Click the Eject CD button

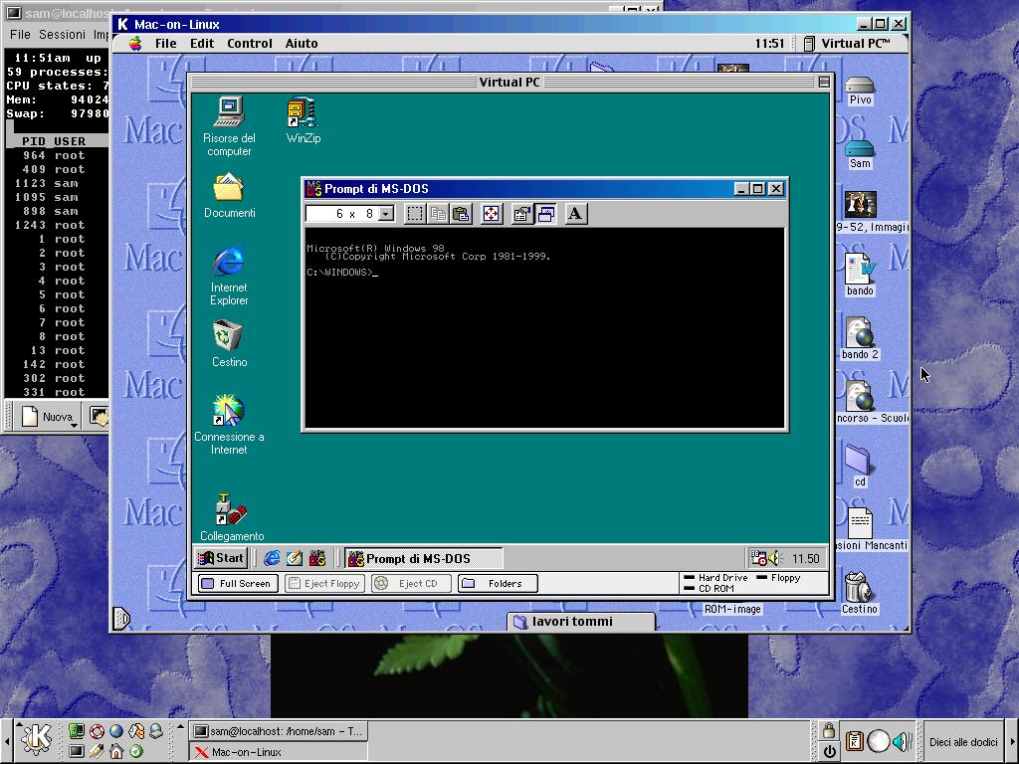click(x=411, y=583)
